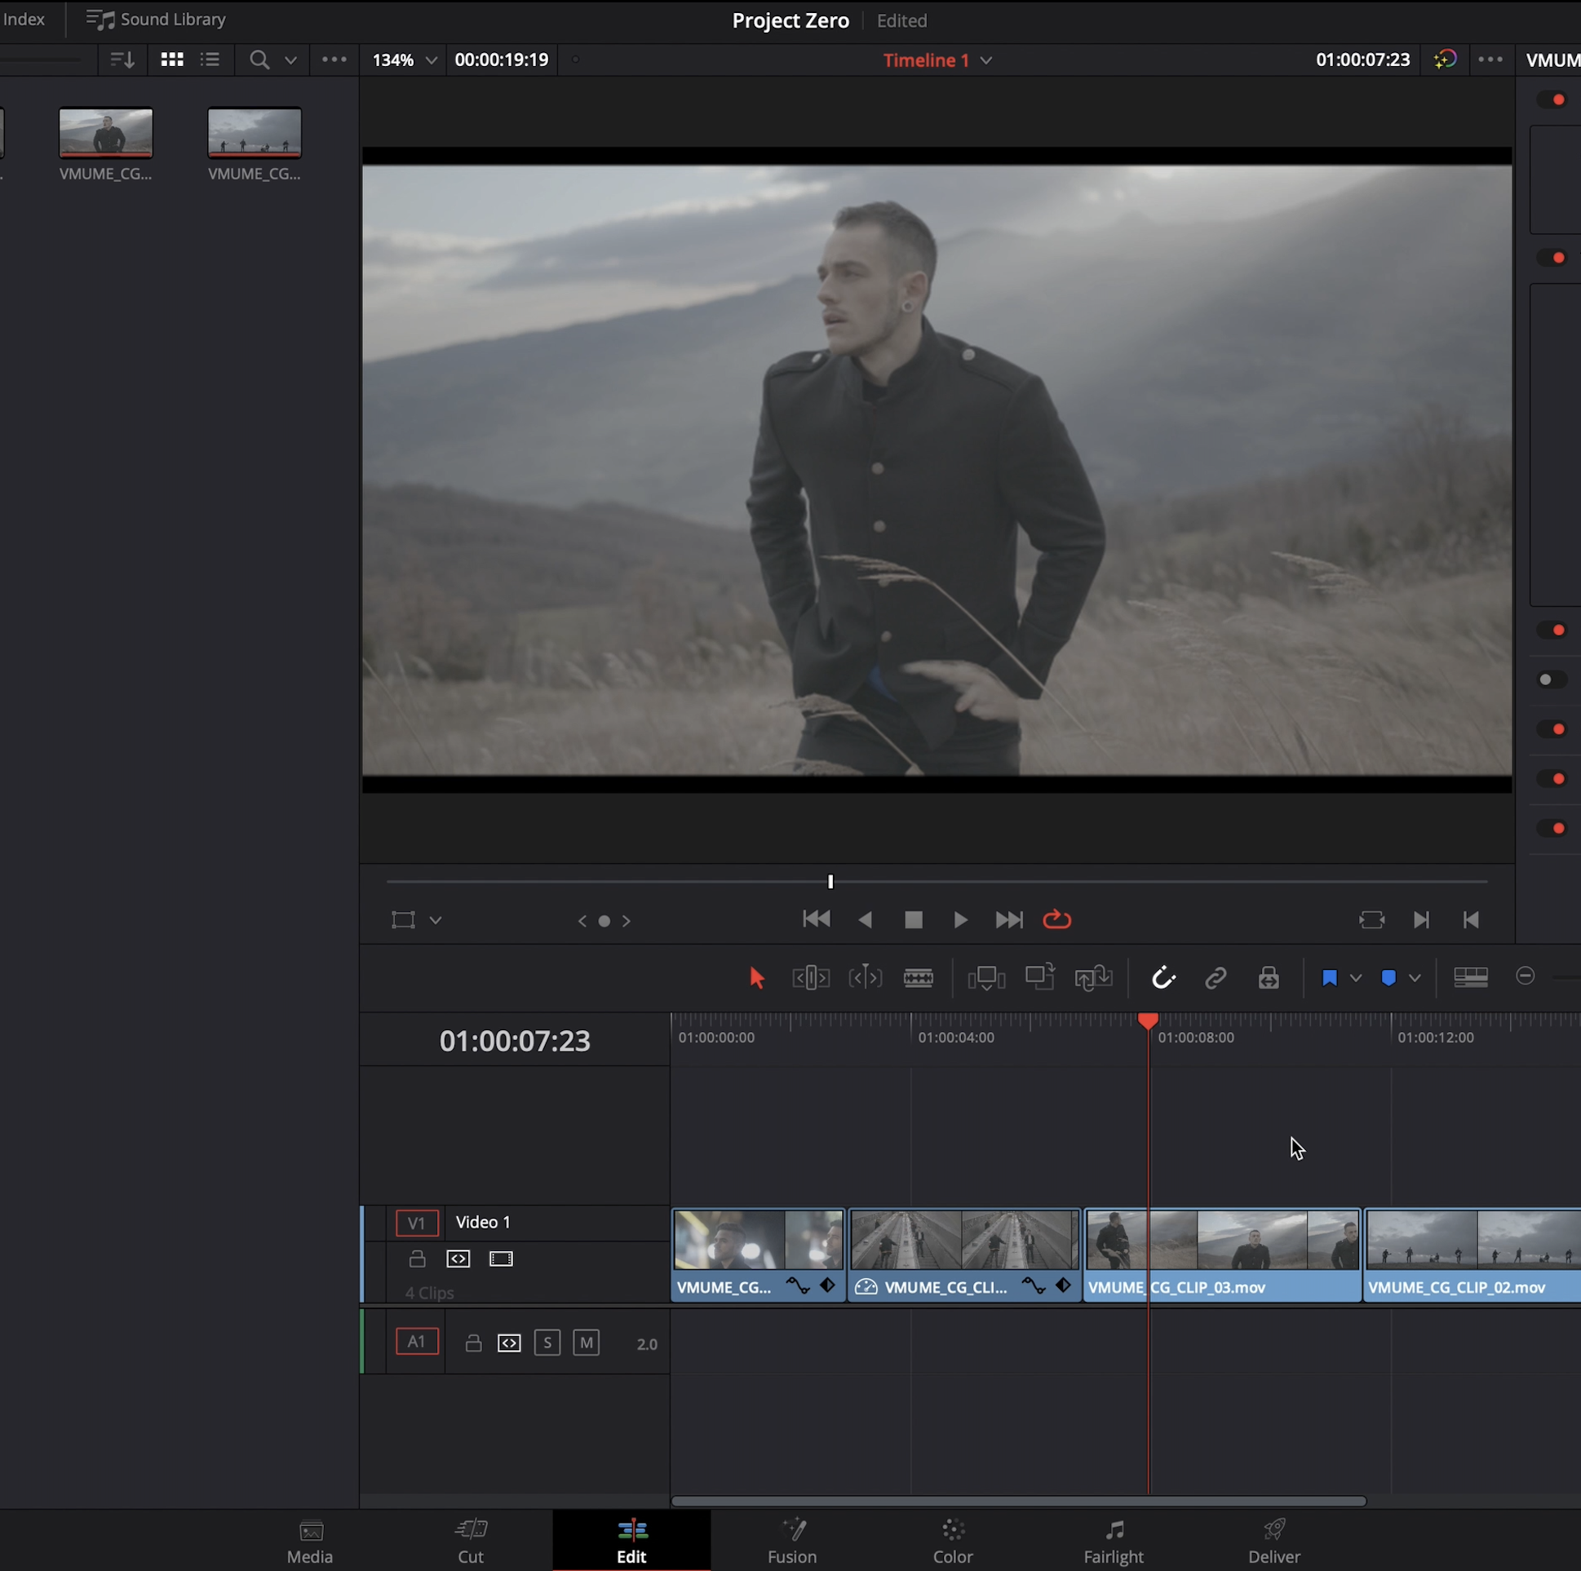The height and width of the screenshot is (1571, 1581).
Task: Open Timeline View Options icon
Action: tap(1470, 977)
